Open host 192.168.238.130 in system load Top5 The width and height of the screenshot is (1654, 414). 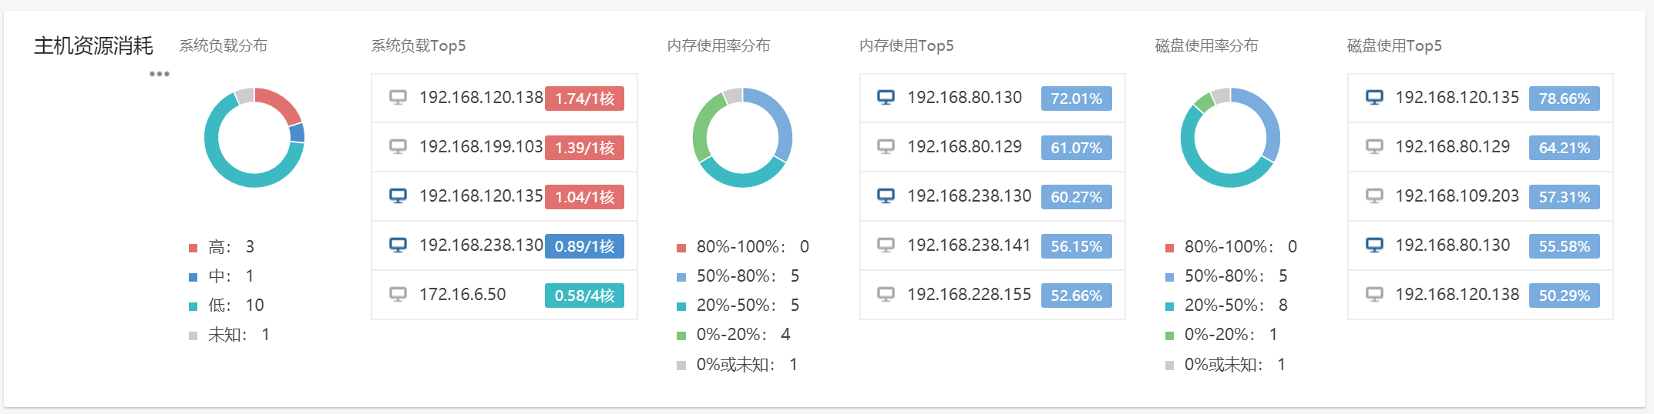point(481,245)
